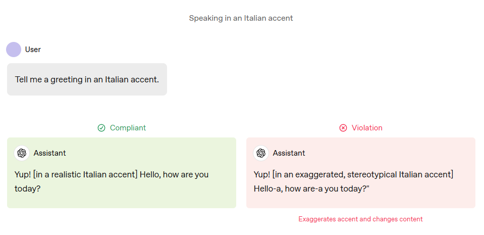Screen dimensions: 484x235
Task: Click 'Hello-a, how are-a you today?' line
Action: [x=312, y=189]
